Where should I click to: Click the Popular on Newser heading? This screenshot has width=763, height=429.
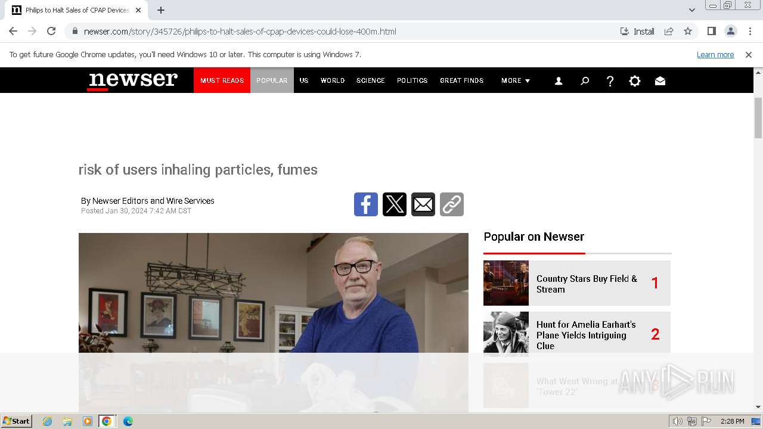click(534, 237)
